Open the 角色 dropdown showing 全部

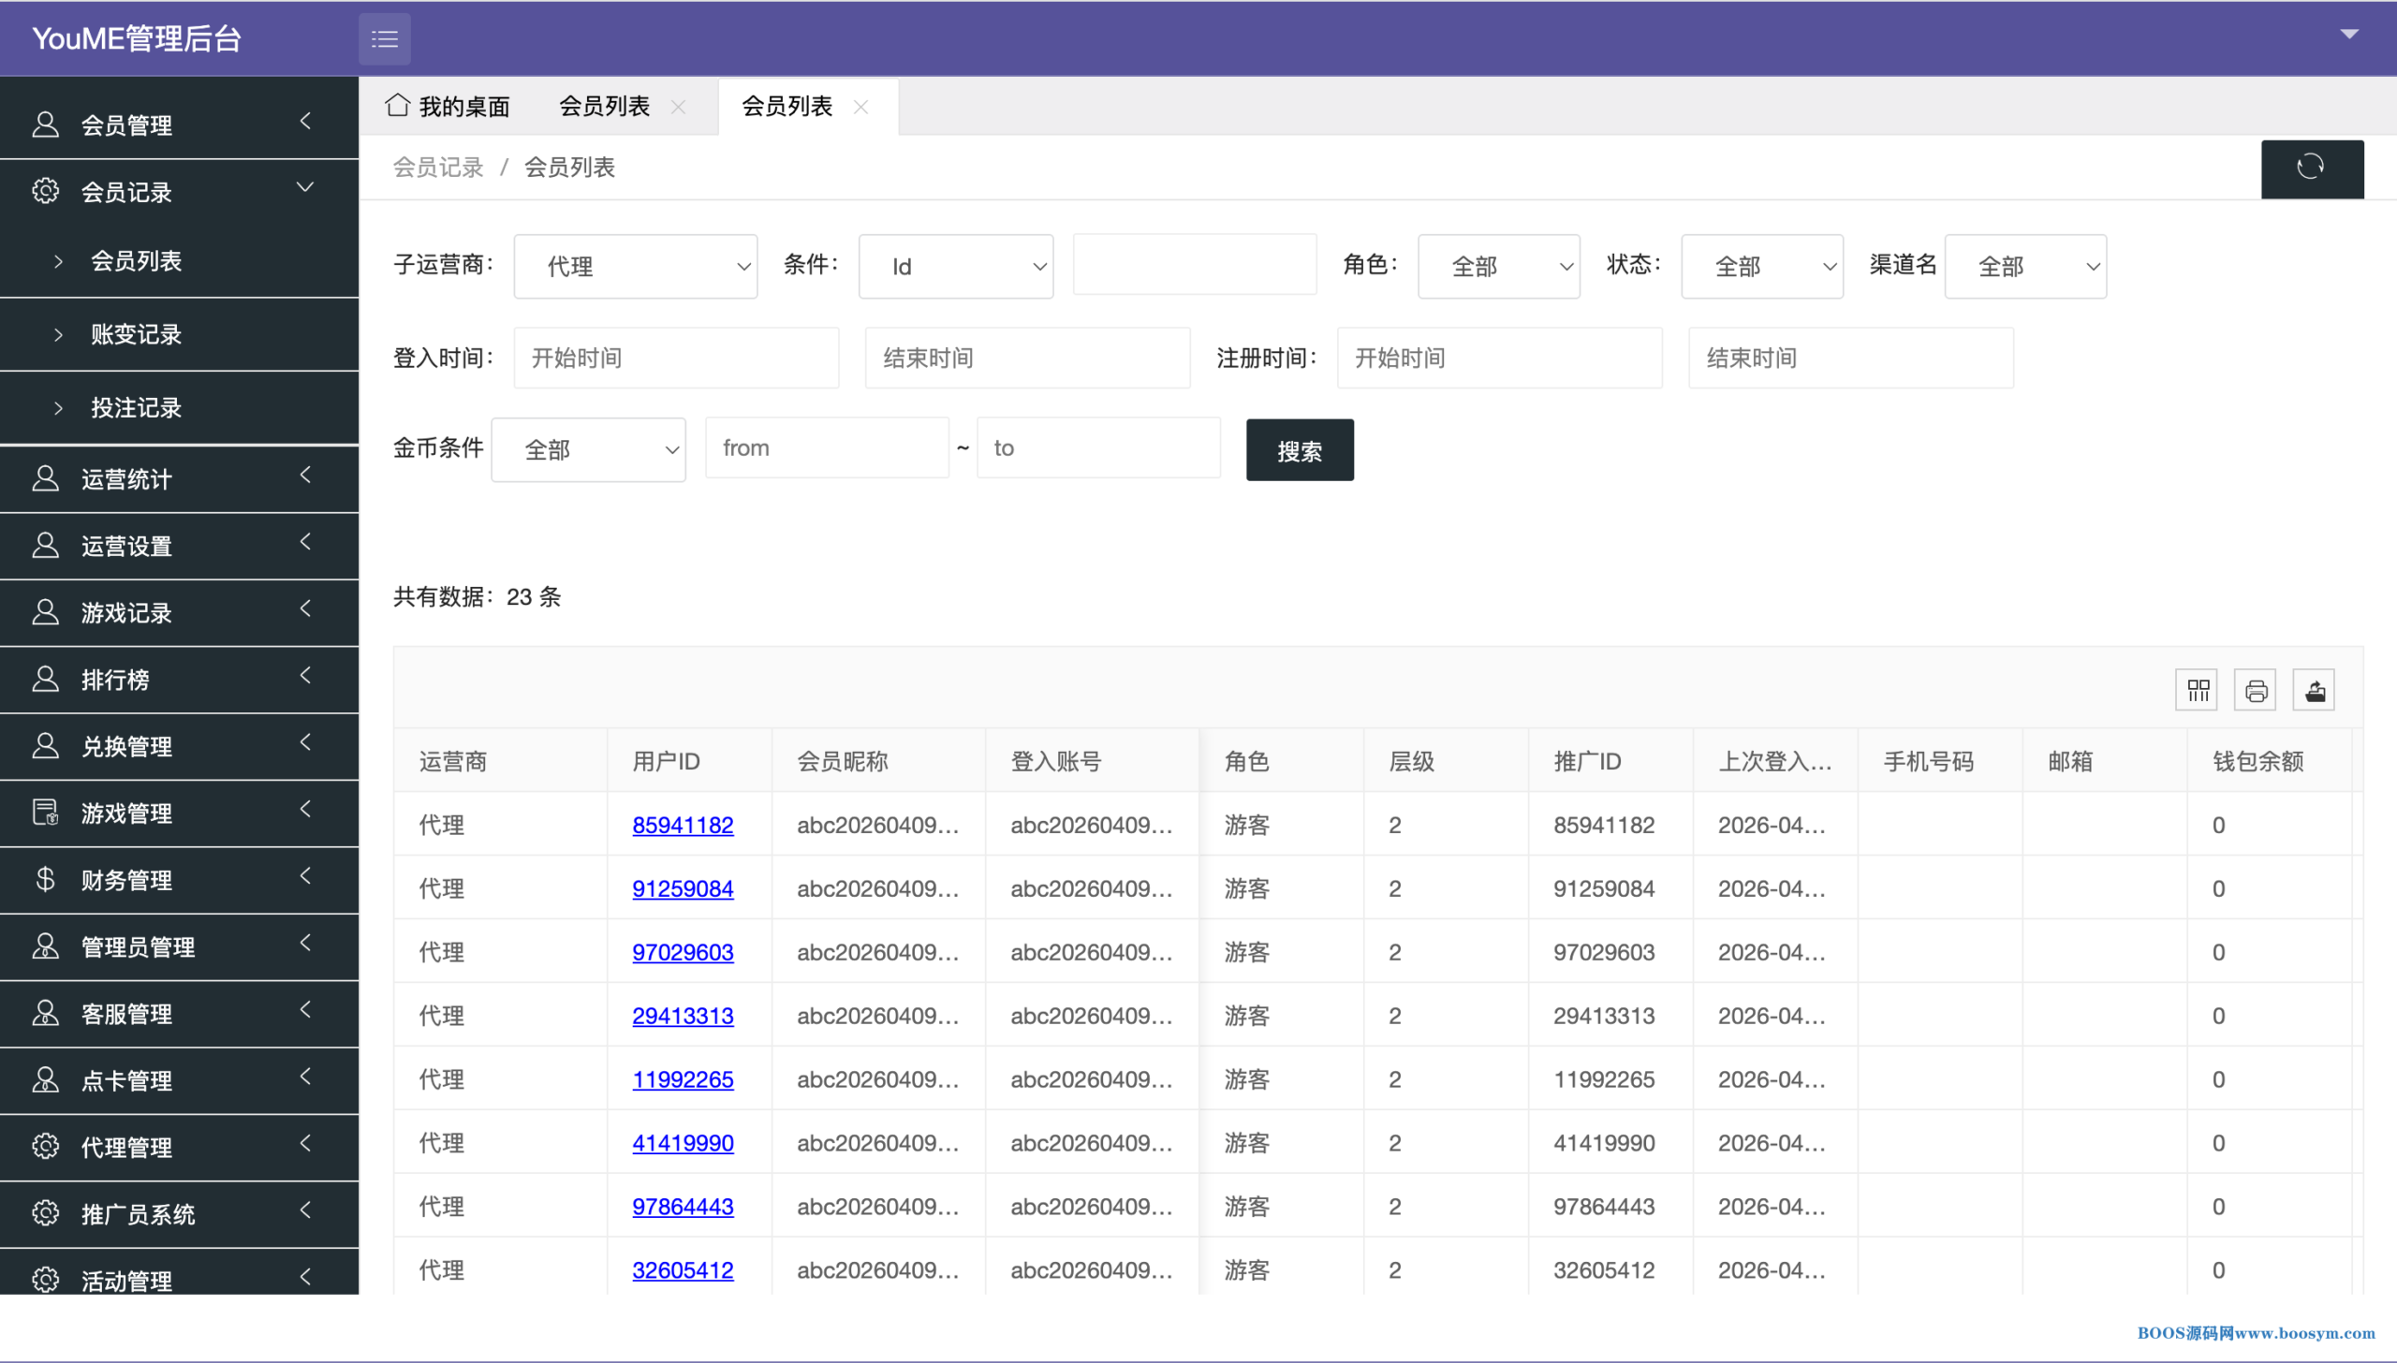coord(1498,267)
